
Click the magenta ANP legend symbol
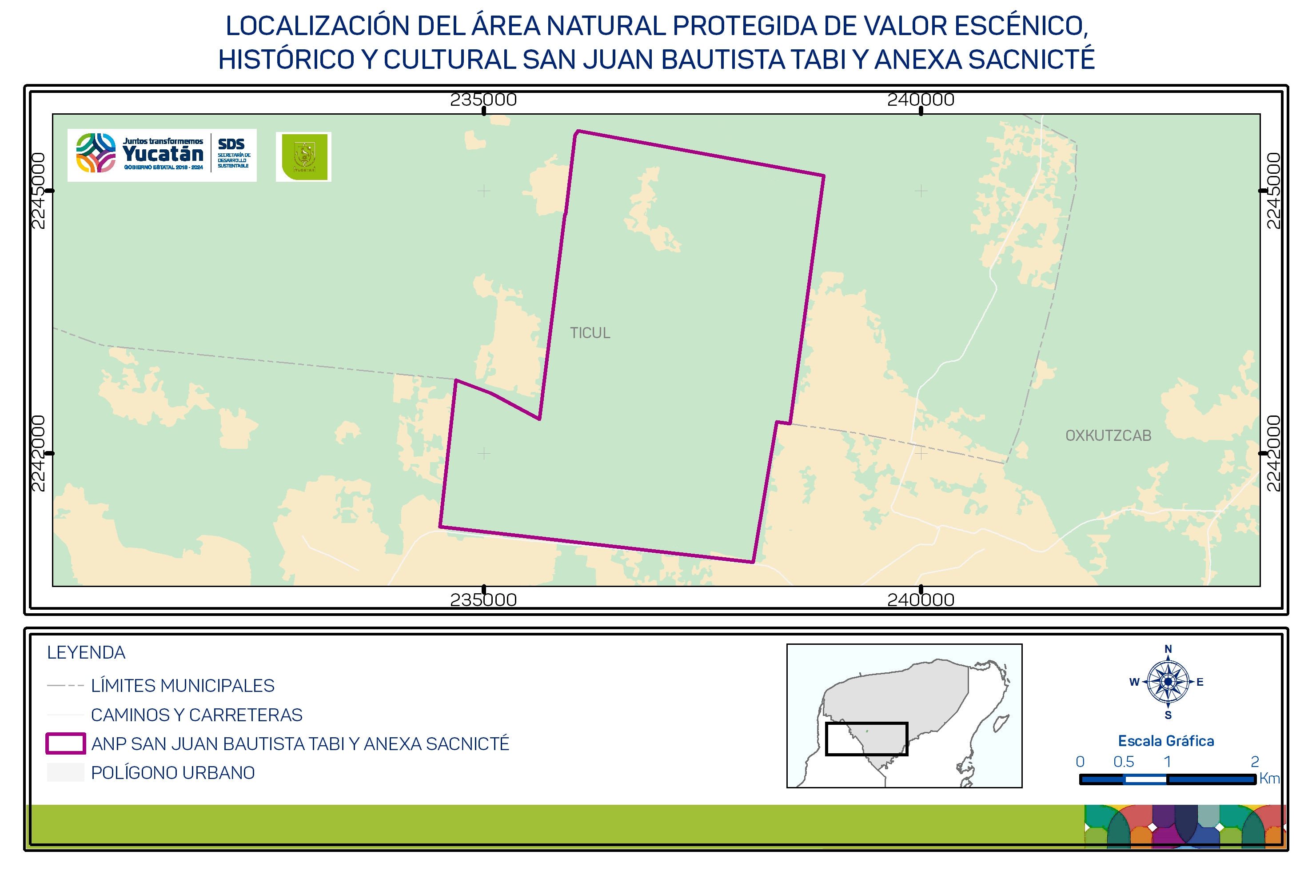65,744
